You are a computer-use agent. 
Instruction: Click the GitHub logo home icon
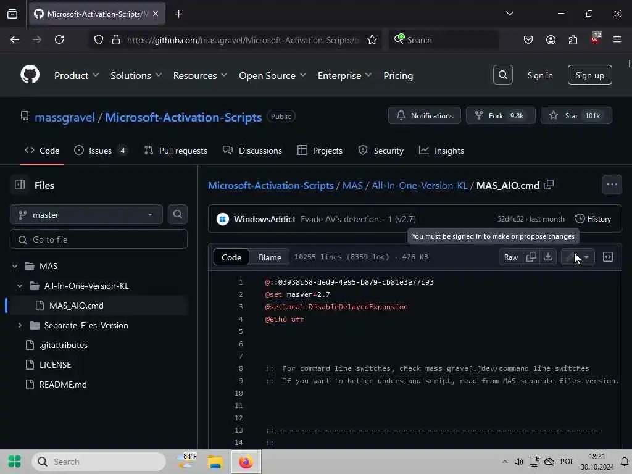pos(30,75)
